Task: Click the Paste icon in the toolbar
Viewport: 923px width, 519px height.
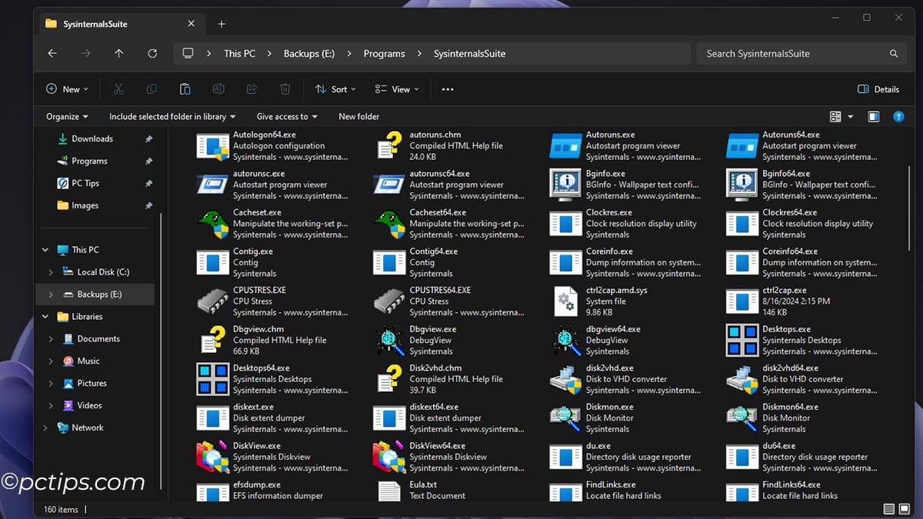Action: point(185,88)
